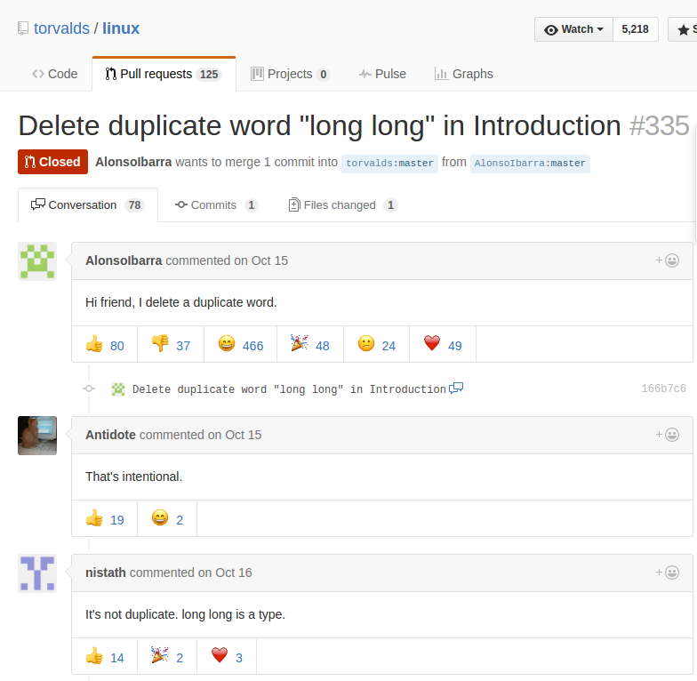Open the torvalds:master branch label
Viewport: 697px width, 681px height.
(x=389, y=164)
